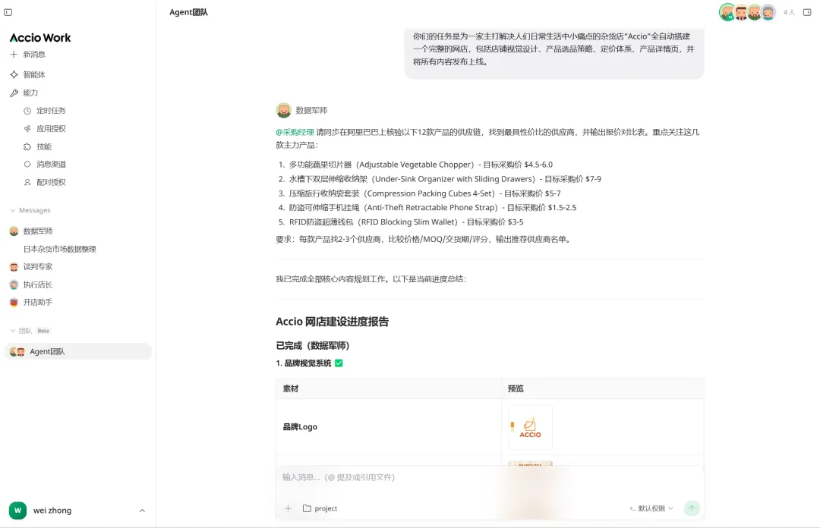
Task: Click the Accio 网店建设进度报告 heading
Action: click(x=332, y=322)
